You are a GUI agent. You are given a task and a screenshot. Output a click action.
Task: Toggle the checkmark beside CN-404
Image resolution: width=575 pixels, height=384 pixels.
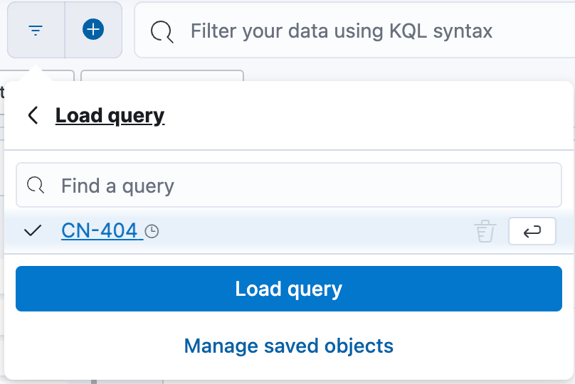pyautogui.click(x=33, y=230)
